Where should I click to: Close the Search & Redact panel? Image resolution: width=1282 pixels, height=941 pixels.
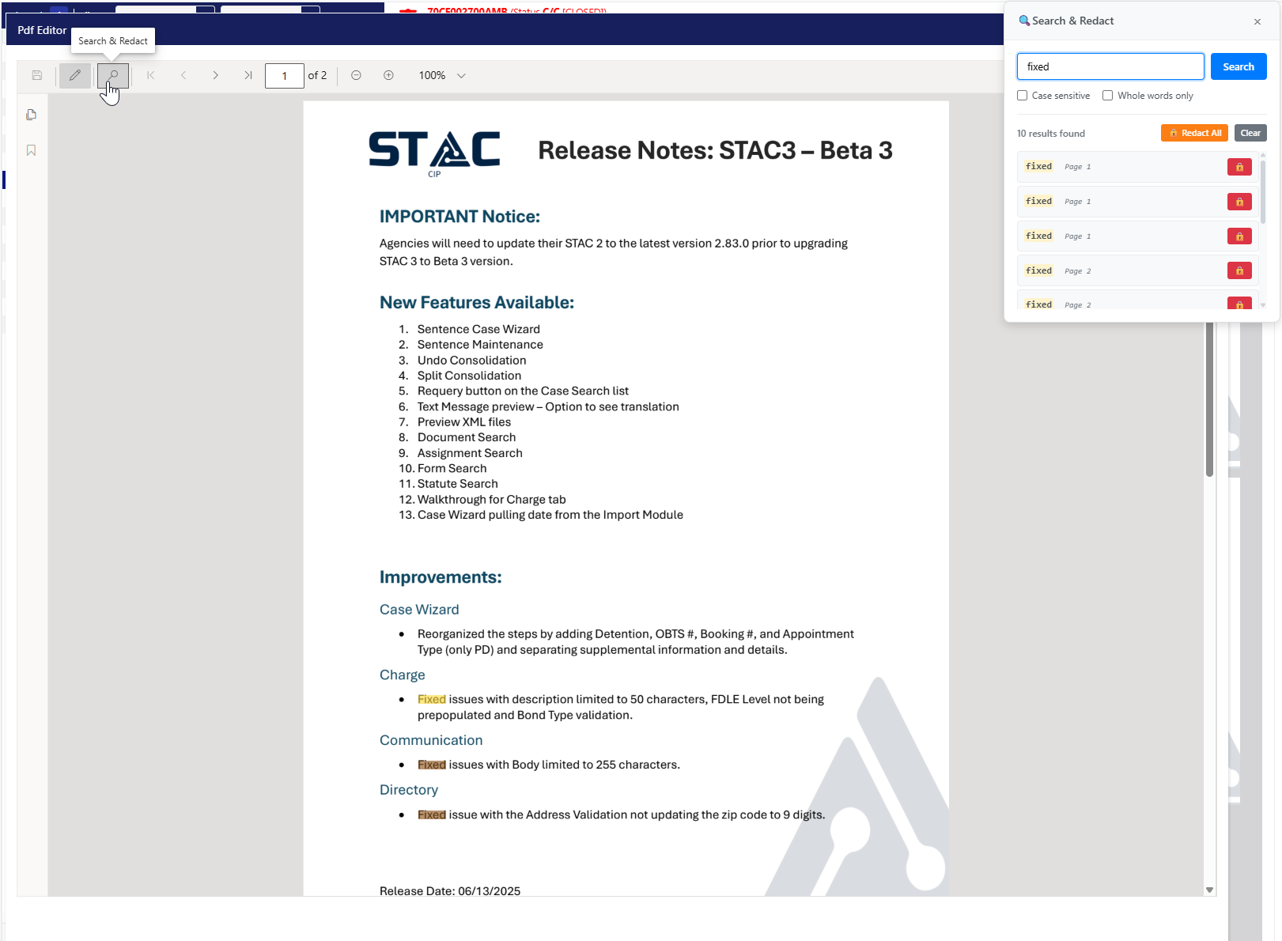[1257, 21]
